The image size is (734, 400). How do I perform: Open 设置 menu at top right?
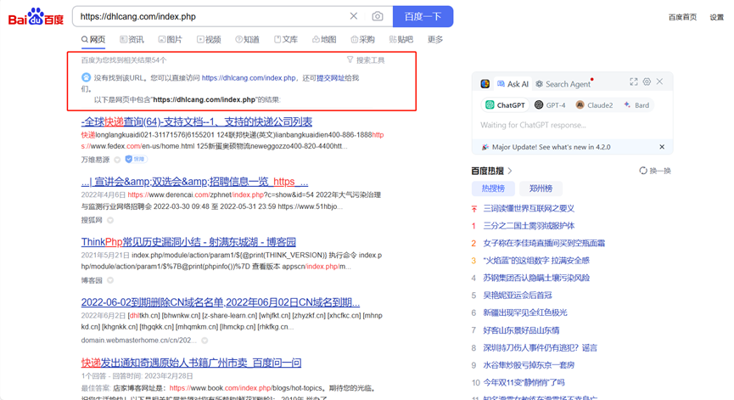[717, 17]
